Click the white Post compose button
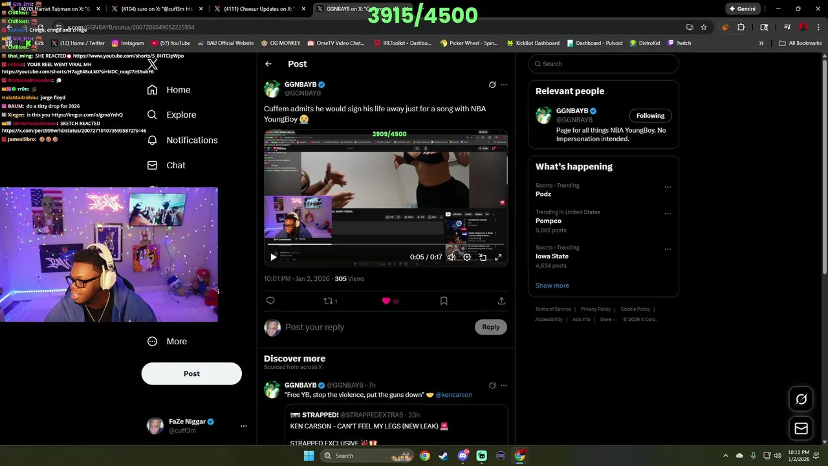 [191, 373]
